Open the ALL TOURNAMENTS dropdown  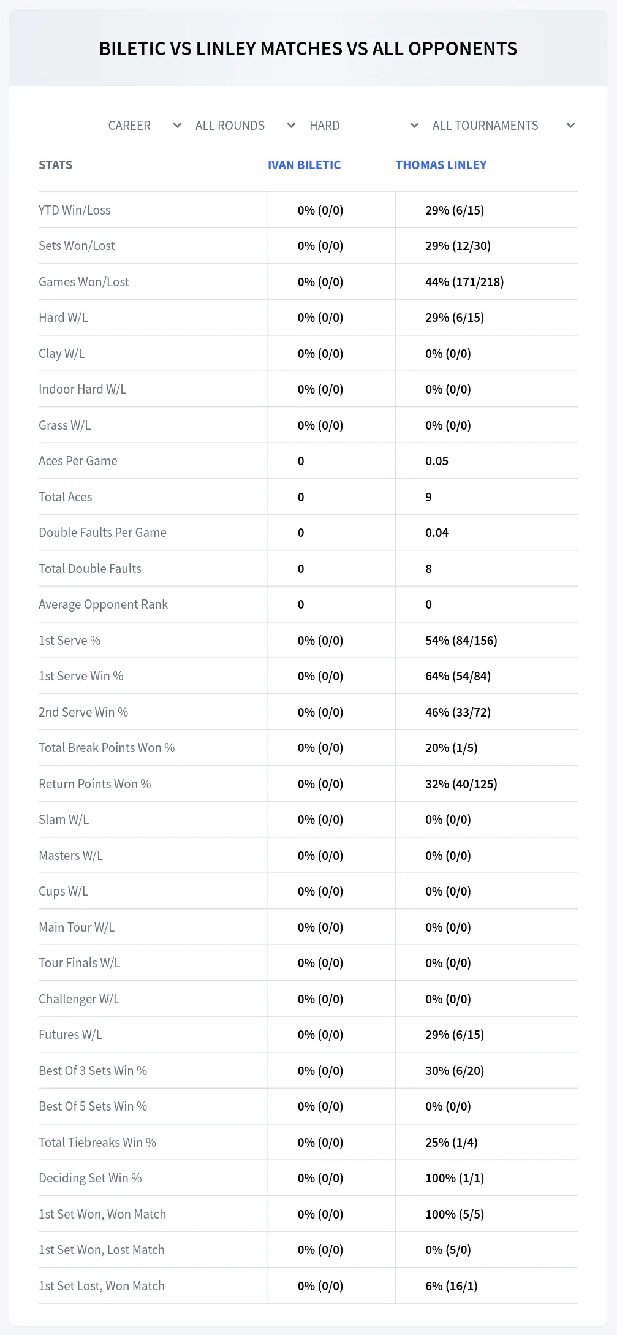(x=503, y=126)
